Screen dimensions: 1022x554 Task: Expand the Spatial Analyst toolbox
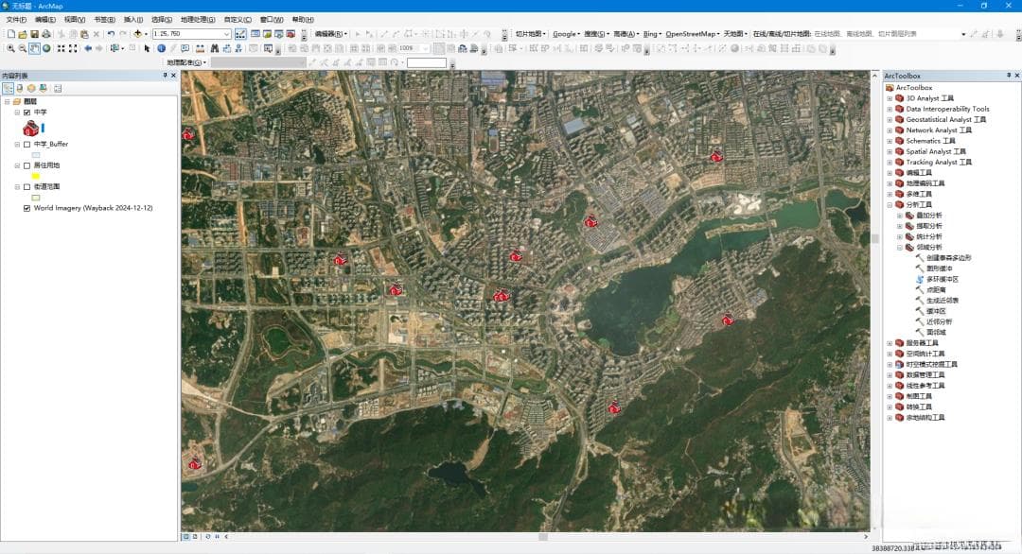point(889,151)
